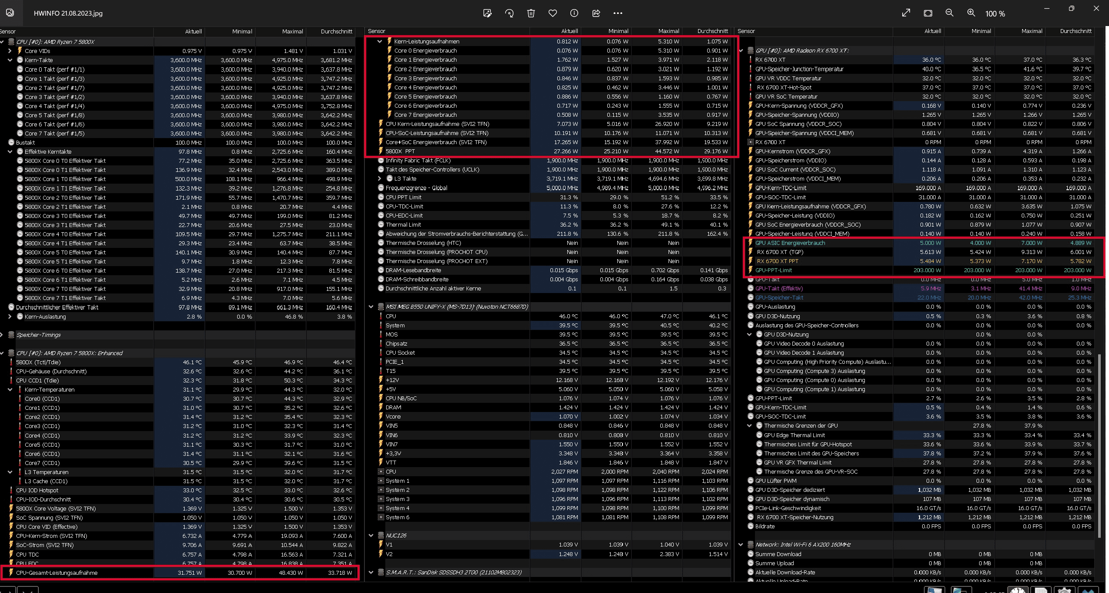Zoom in with the plus magnifier
This screenshot has height=593, width=1109.
(x=971, y=13)
